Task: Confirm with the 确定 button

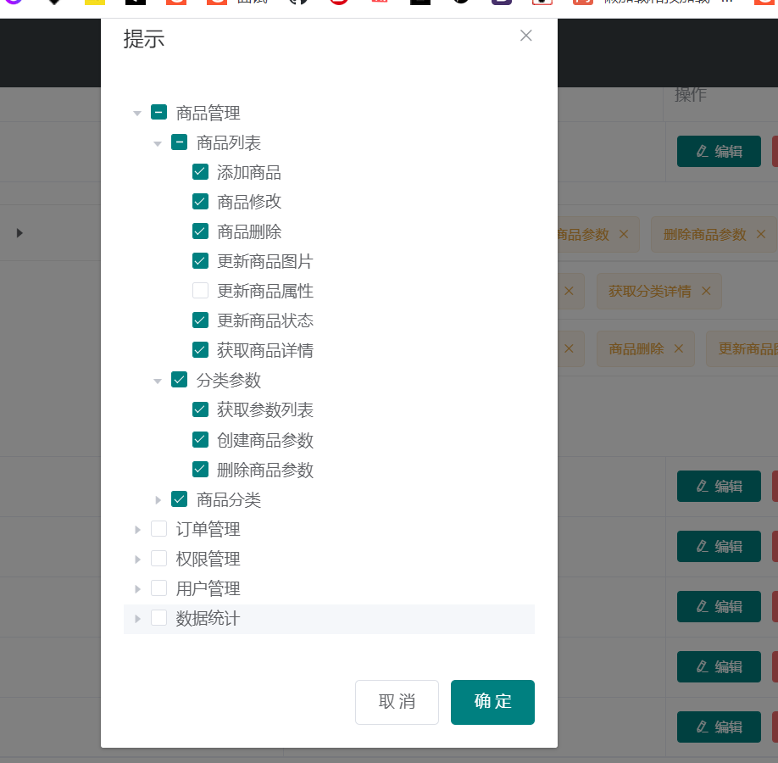Action: (492, 702)
